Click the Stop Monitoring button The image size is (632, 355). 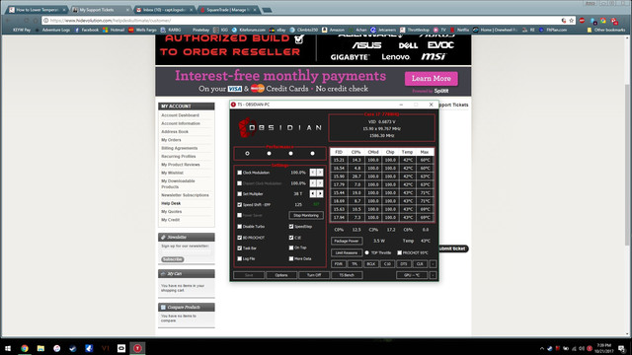tap(306, 215)
